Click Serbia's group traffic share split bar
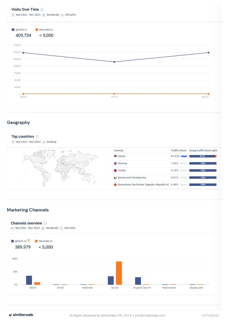Screen dimensions: 228x323 [203, 156]
